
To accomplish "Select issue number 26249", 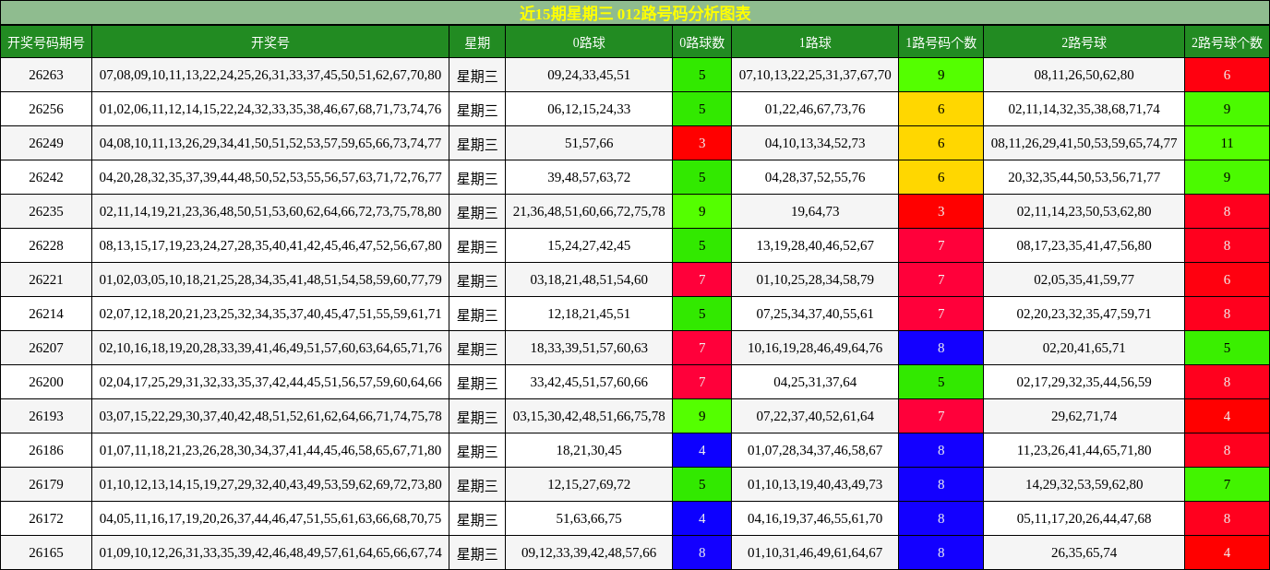I will coord(46,143).
